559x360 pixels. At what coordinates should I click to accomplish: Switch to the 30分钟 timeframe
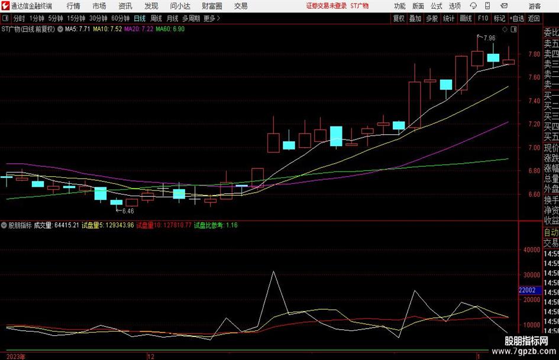point(98,18)
